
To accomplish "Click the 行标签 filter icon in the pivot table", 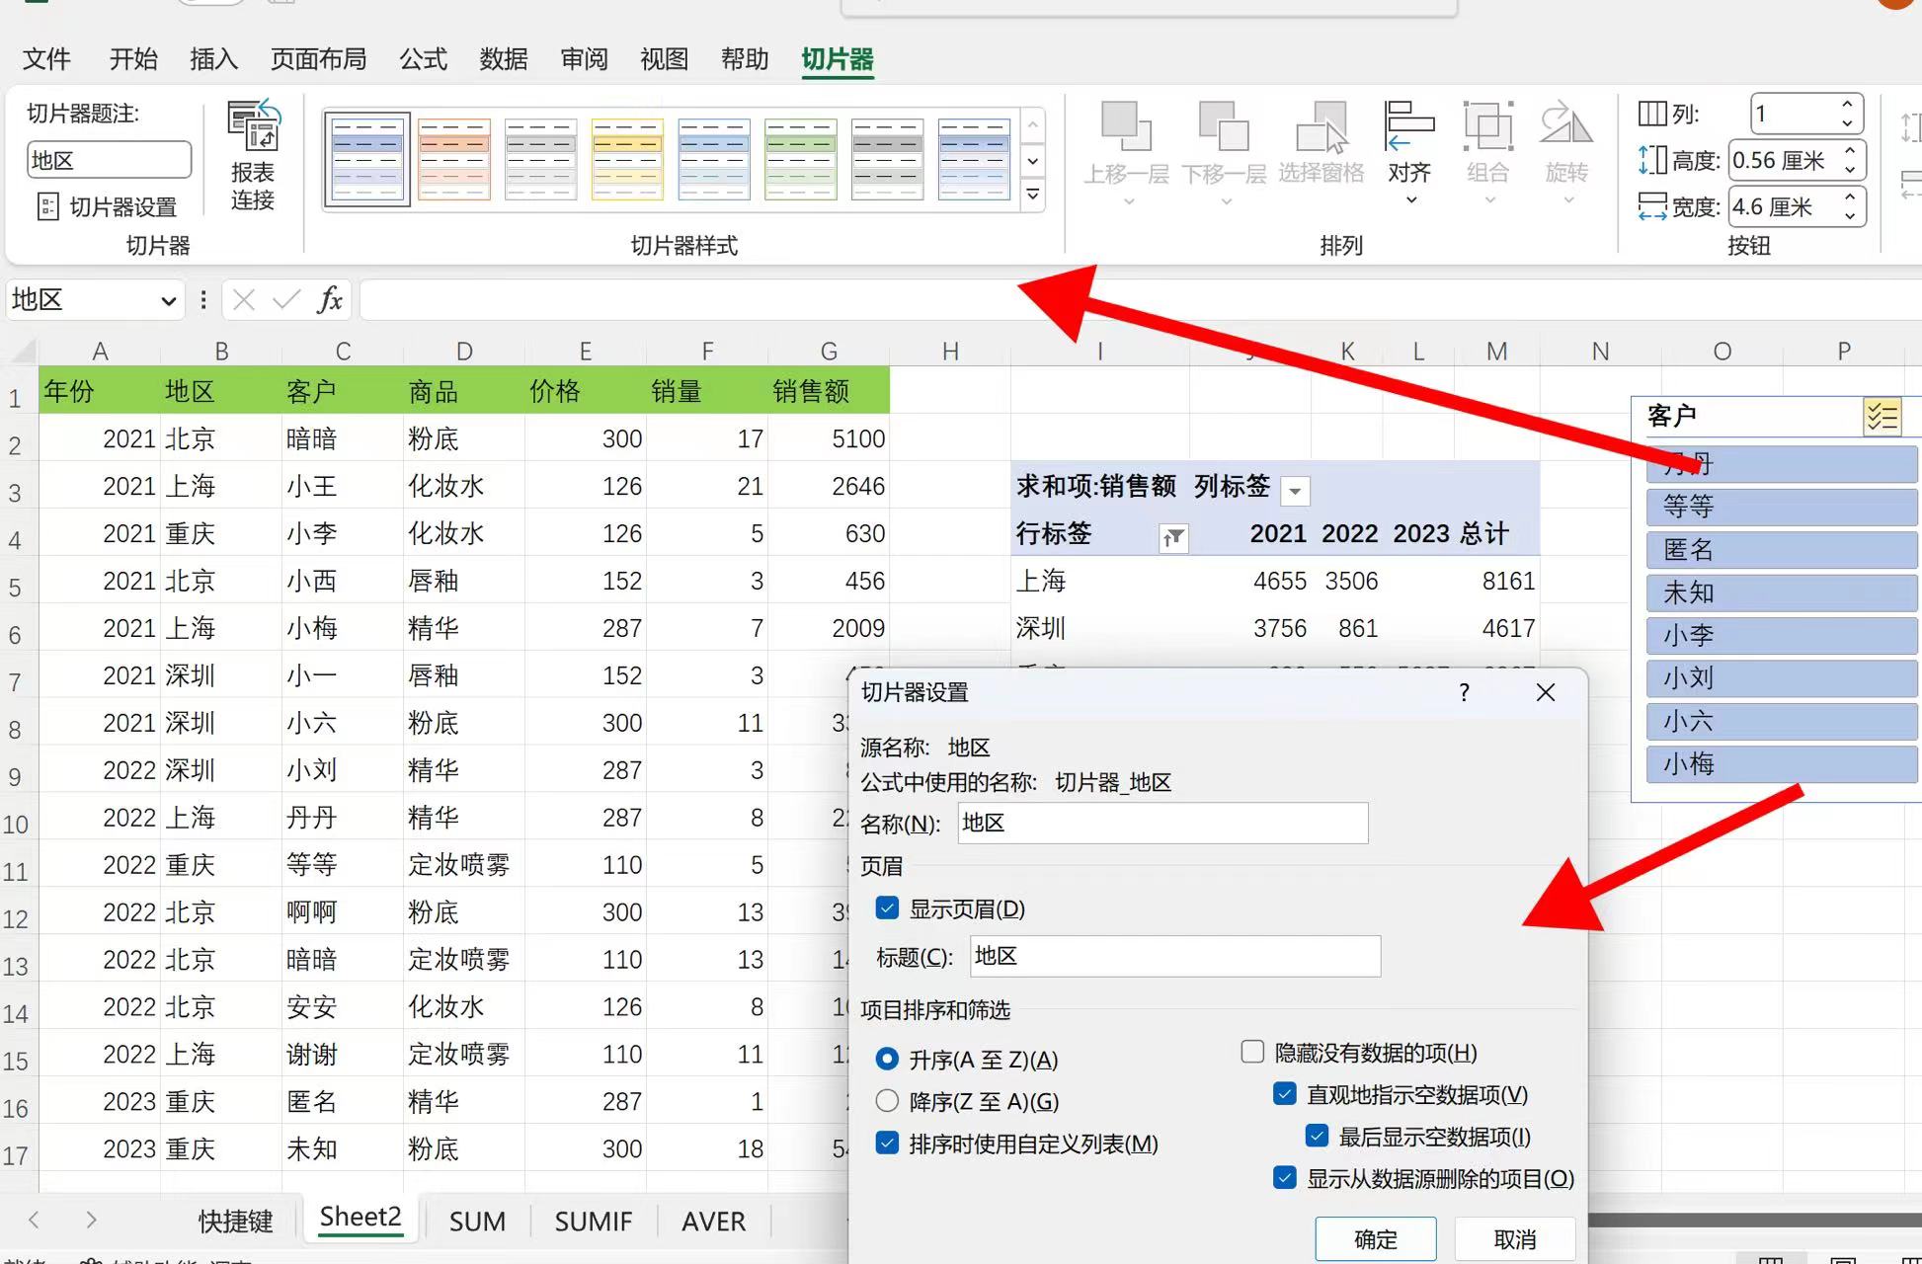I will (x=1172, y=538).
